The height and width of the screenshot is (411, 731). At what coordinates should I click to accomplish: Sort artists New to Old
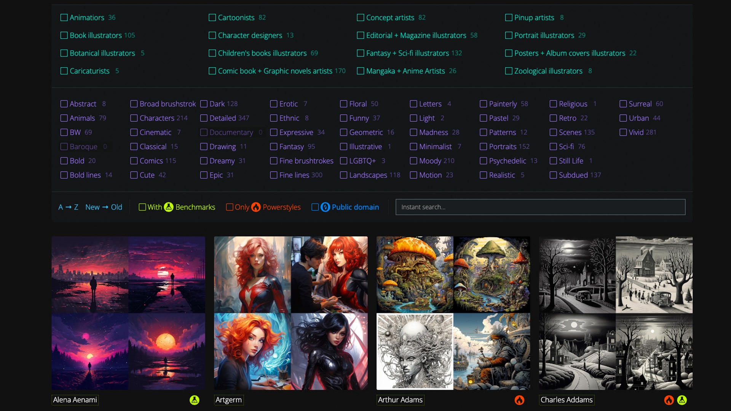104,207
